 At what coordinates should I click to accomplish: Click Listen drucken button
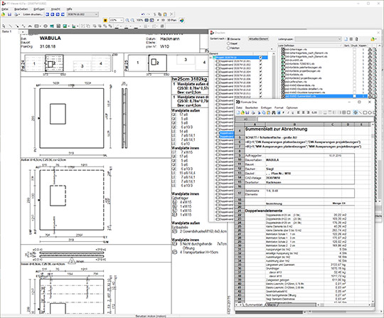point(33,14)
